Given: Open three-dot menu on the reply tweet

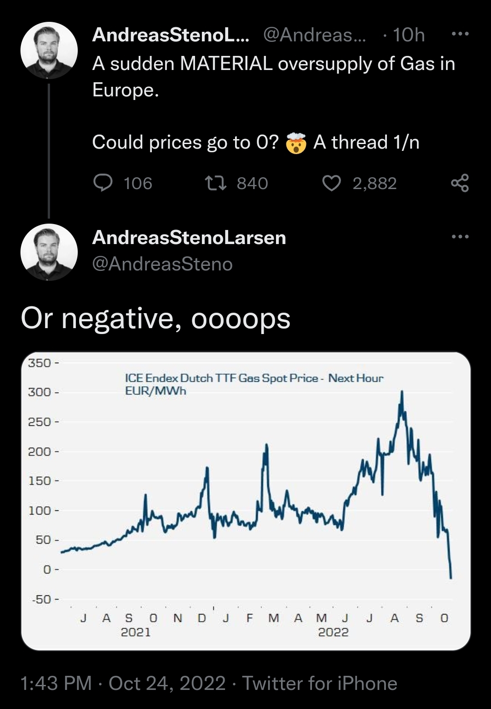Looking at the screenshot, I should [x=460, y=237].
